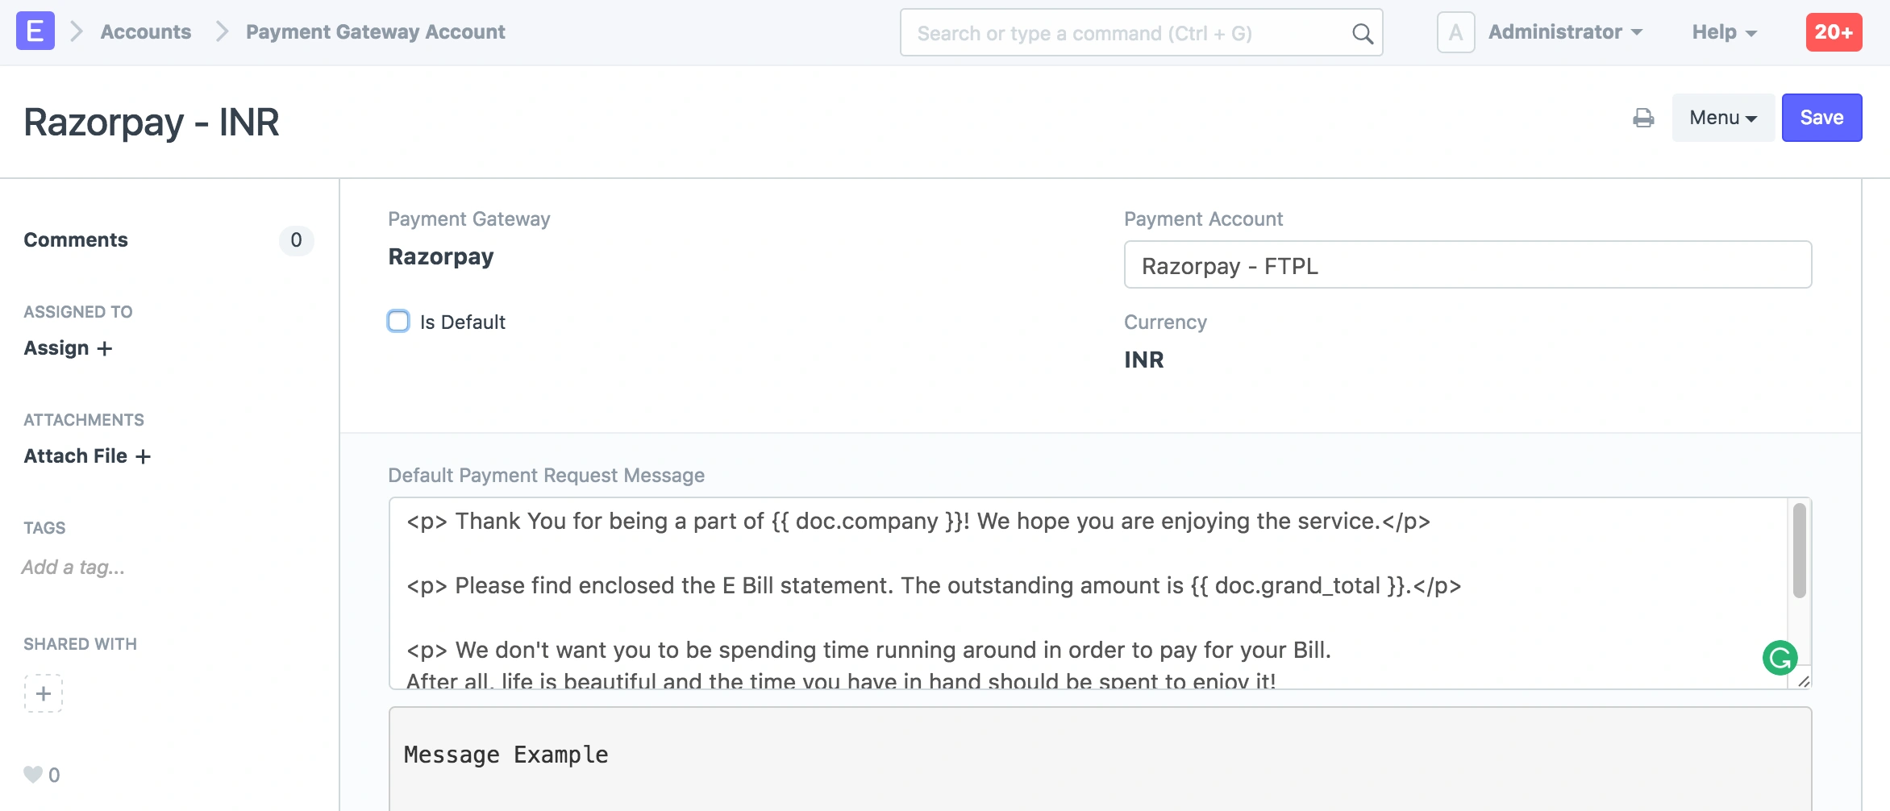Open Payment Gateway Account breadcrumb

(x=375, y=31)
